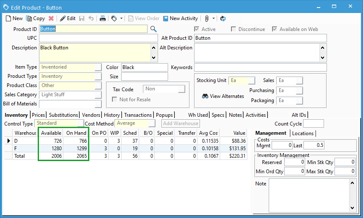This screenshot has width=363, height=218.
Task: Click the Keywords input field
Action: tap(260, 67)
